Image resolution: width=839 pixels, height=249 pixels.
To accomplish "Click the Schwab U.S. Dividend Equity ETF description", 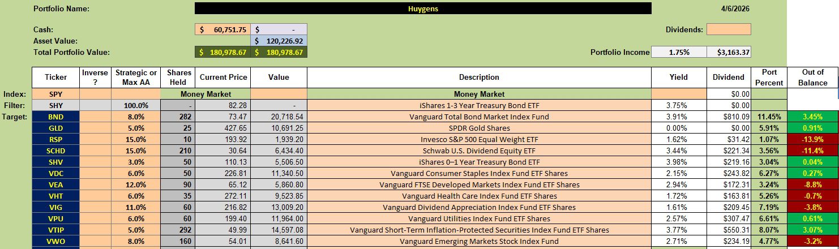I will point(479,151).
